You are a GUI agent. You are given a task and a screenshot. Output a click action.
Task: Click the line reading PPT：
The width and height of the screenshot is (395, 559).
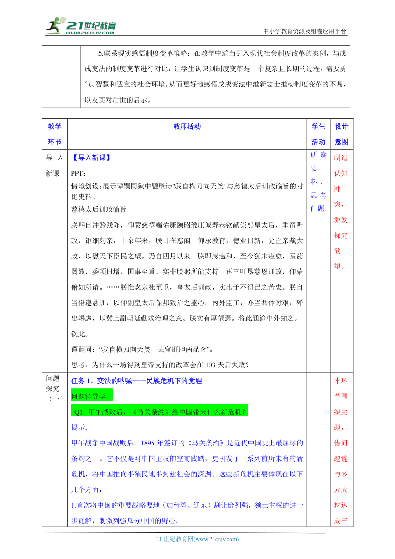(x=79, y=174)
